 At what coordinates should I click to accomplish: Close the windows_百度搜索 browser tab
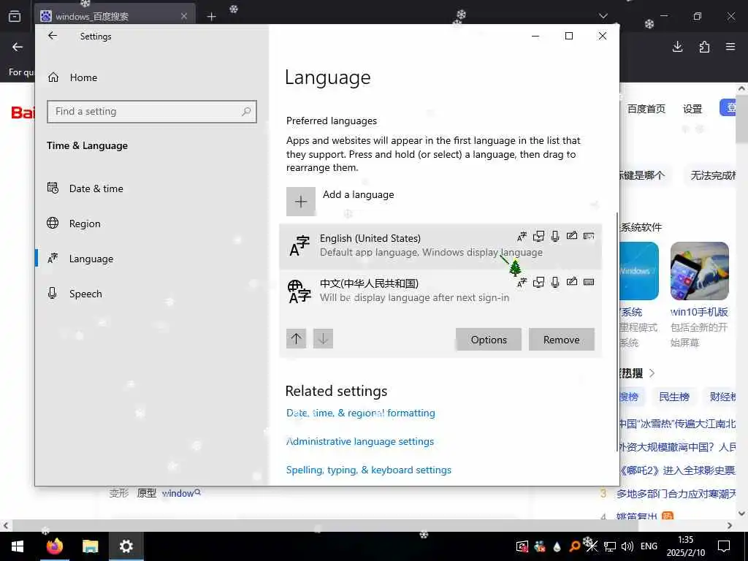click(184, 16)
